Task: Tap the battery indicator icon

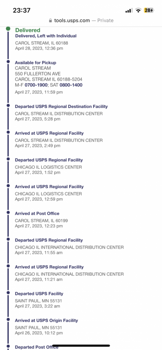Action: pos(149,10)
